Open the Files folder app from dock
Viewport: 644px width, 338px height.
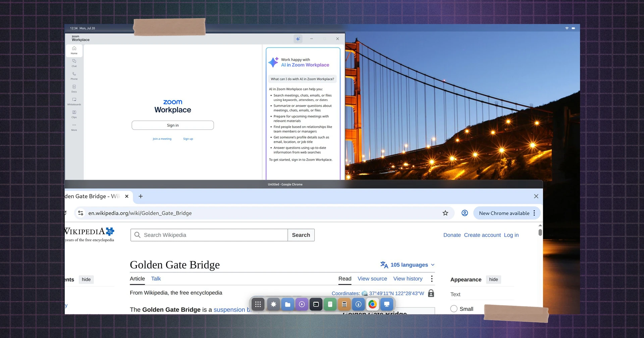click(287, 304)
